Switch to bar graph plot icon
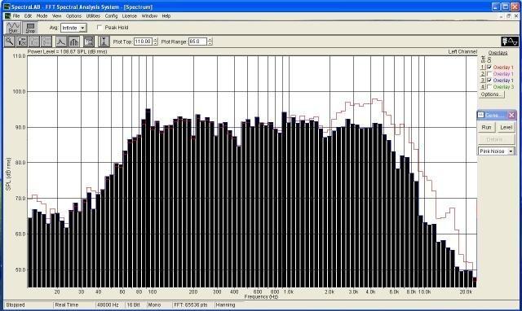This screenshot has width=522, height=311. click(73, 42)
